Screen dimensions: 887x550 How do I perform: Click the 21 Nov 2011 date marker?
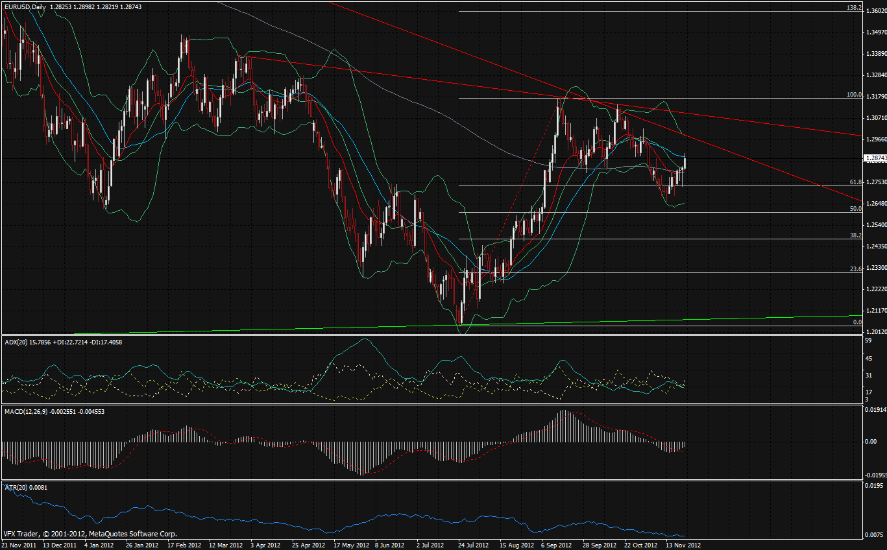(x=19, y=545)
